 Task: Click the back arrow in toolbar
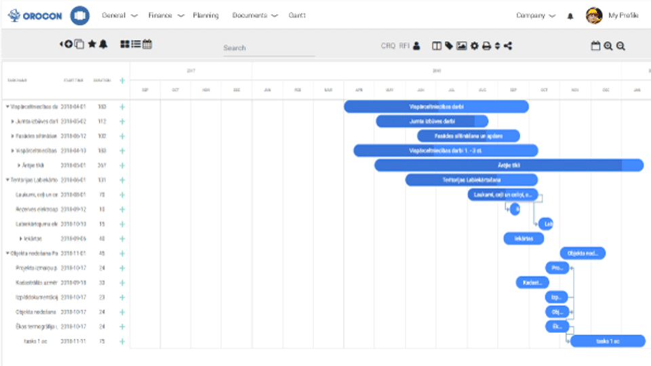tap(62, 44)
